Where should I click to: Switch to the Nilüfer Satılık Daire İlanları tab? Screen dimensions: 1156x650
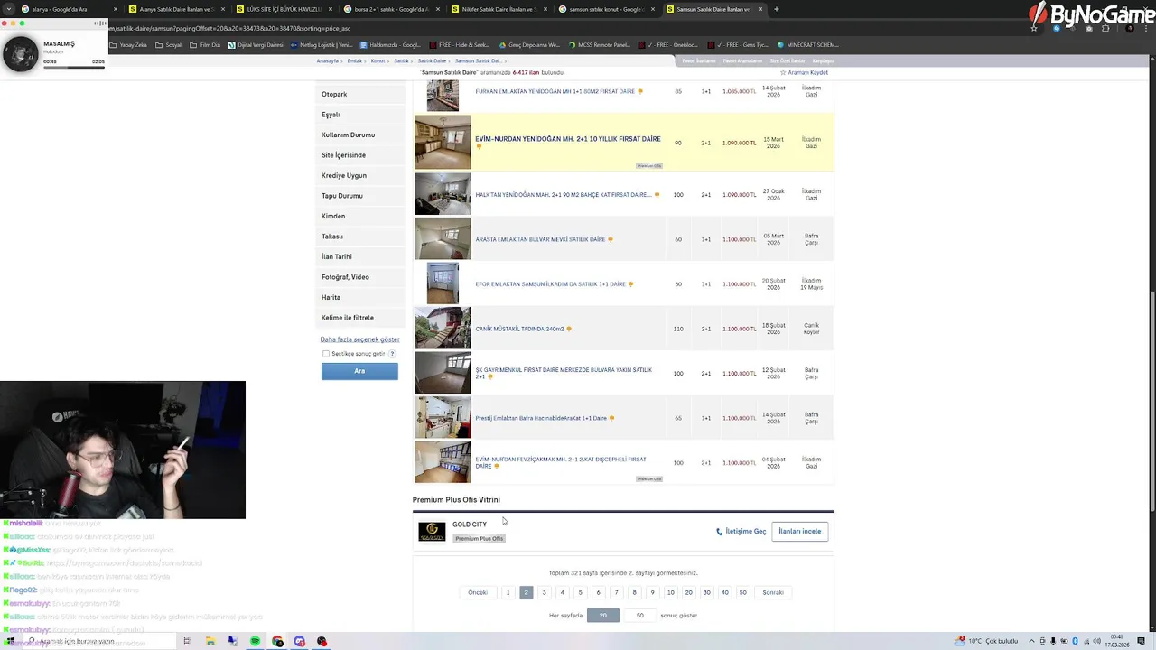pos(499,9)
